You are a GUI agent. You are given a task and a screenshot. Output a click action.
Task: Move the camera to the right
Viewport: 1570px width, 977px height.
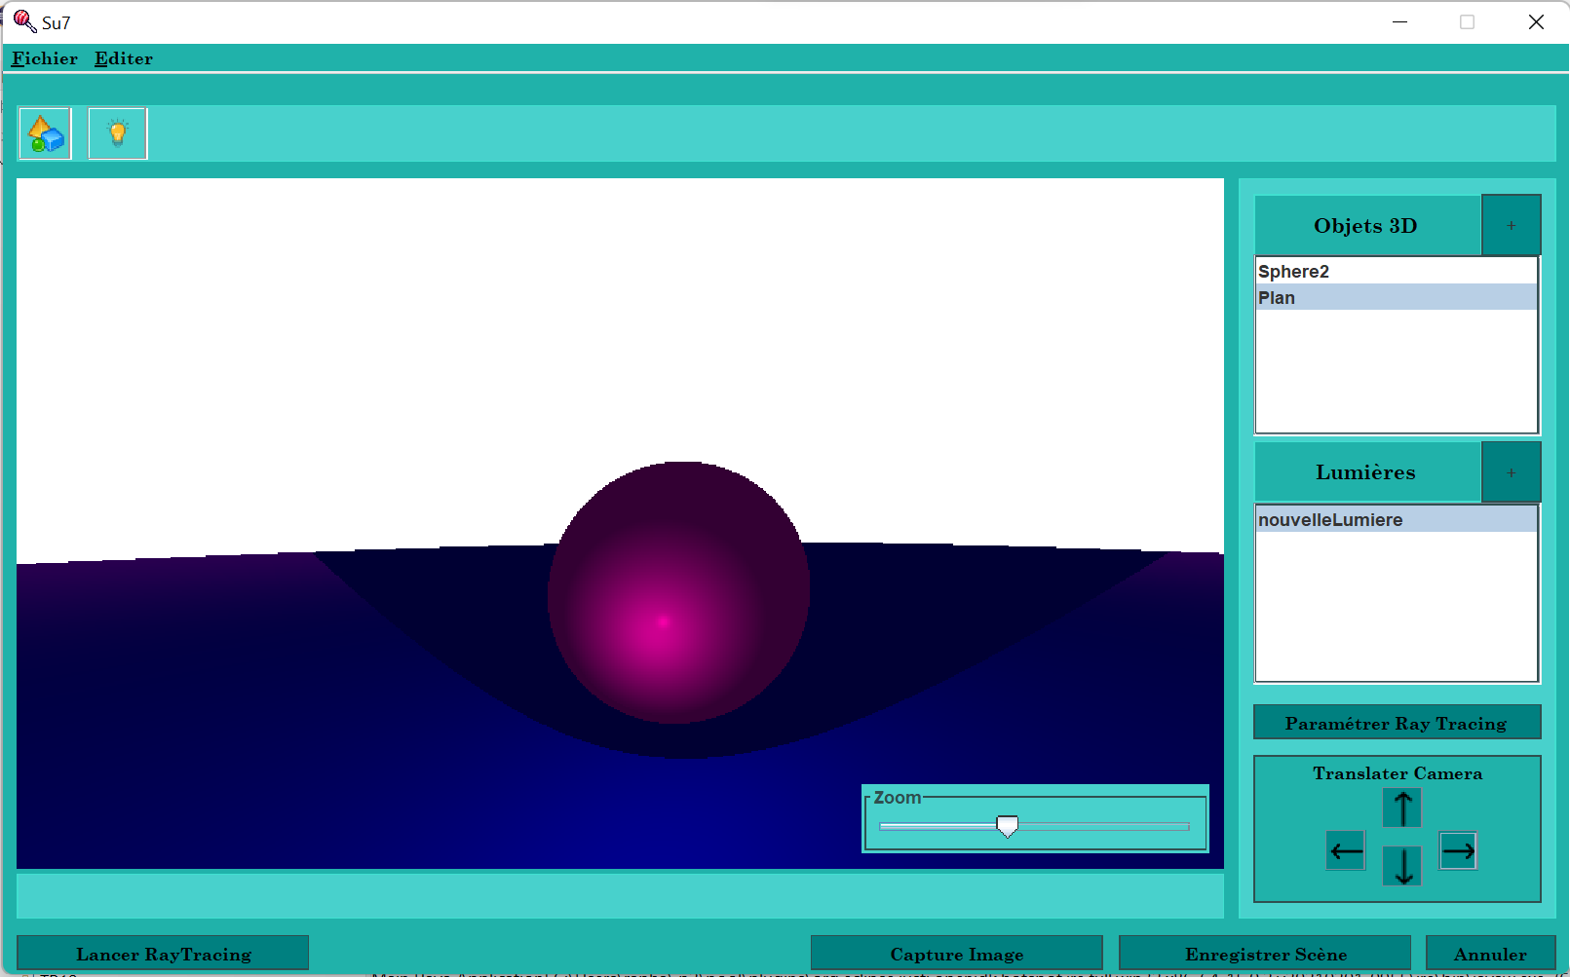pos(1458,850)
